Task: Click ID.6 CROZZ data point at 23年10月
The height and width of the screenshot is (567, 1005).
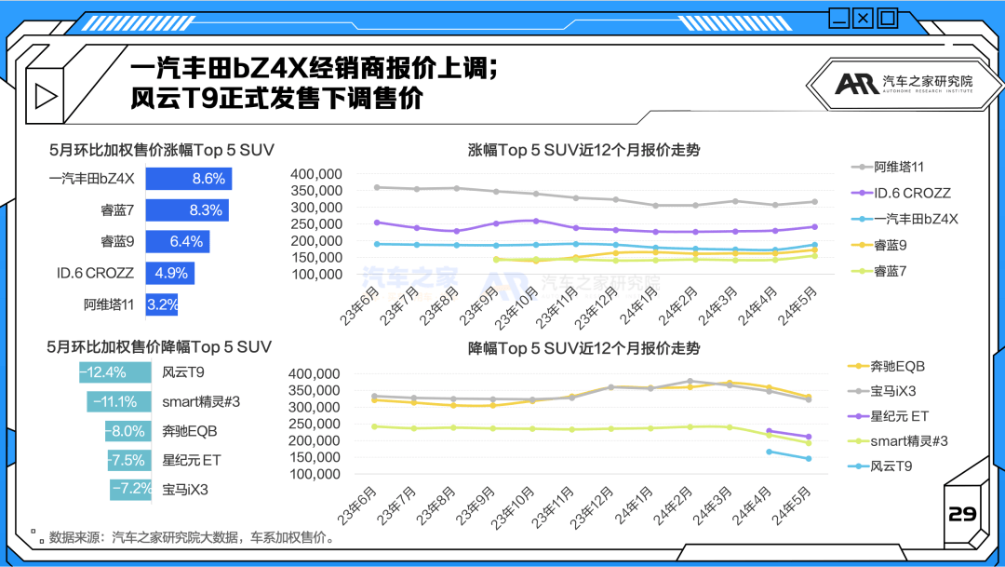Action: [x=536, y=221]
